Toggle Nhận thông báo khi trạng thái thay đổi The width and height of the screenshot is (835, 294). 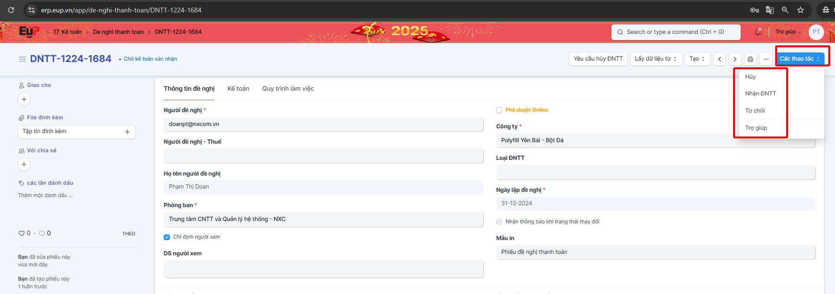point(499,222)
